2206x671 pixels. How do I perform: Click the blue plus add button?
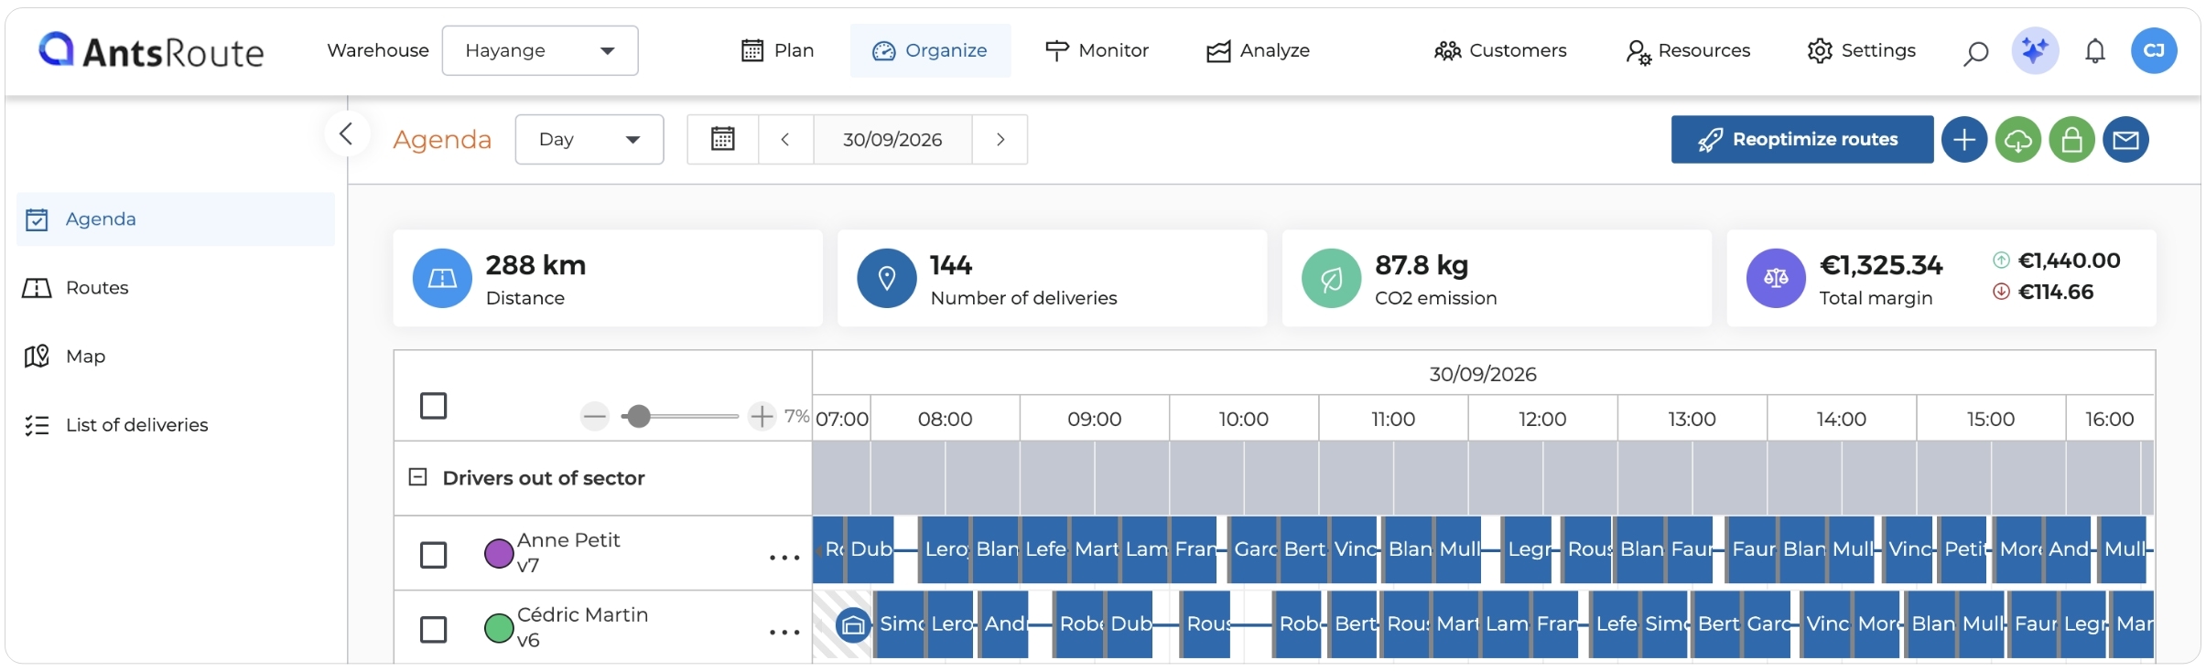(1964, 140)
